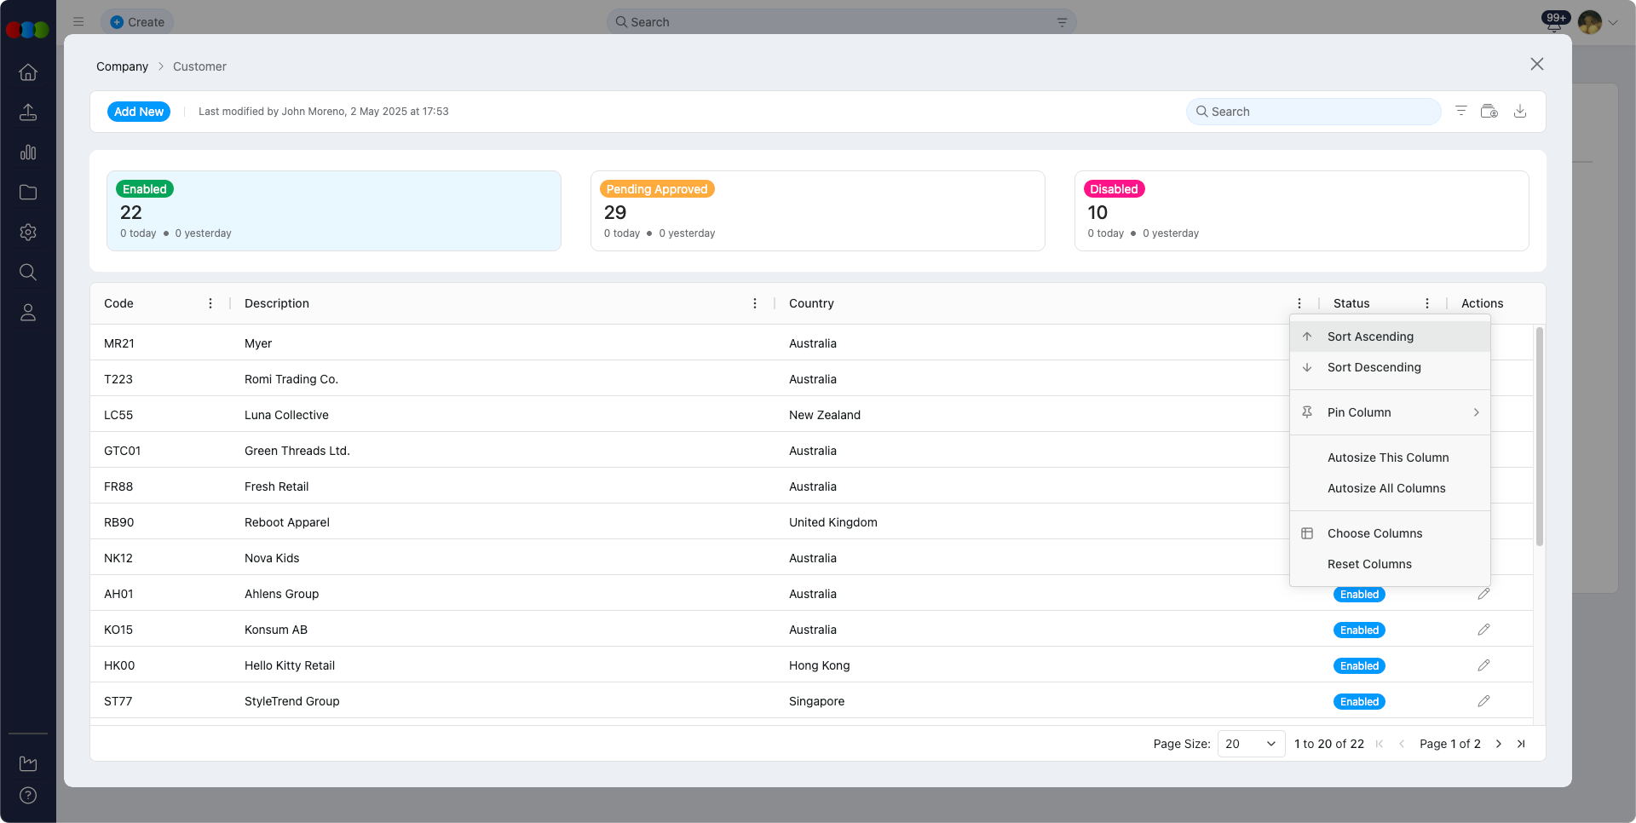This screenshot has height=823, width=1636.
Task: Expand the Pin Column submenu
Action: [1390, 412]
